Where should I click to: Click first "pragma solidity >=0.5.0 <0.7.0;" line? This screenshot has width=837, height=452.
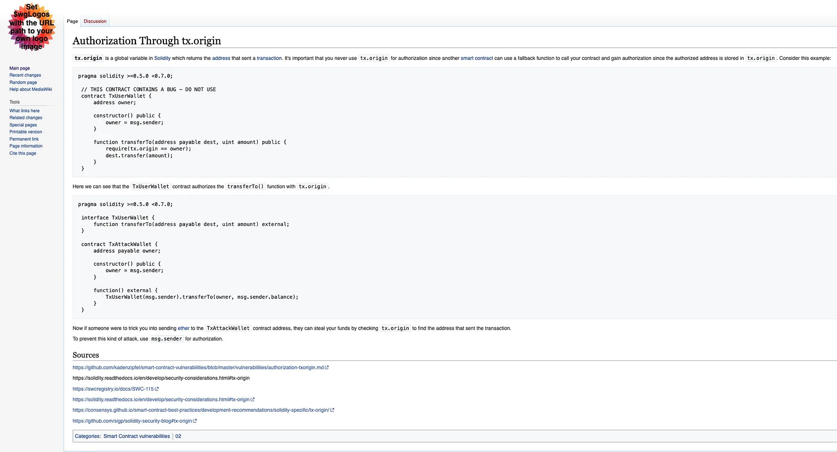(125, 76)
